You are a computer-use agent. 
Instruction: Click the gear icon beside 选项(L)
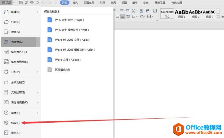tap(6, 123)
